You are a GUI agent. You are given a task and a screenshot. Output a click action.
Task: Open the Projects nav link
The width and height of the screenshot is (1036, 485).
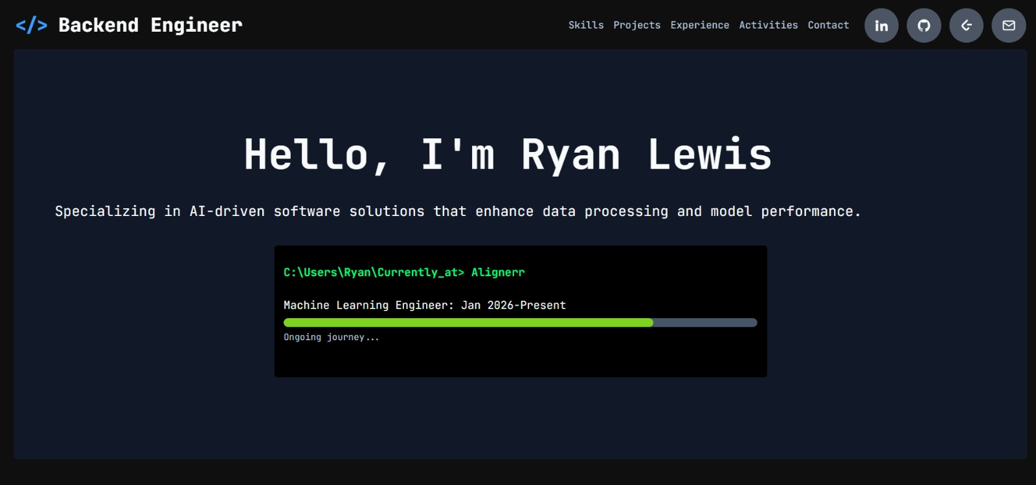[x=637, y=25]
